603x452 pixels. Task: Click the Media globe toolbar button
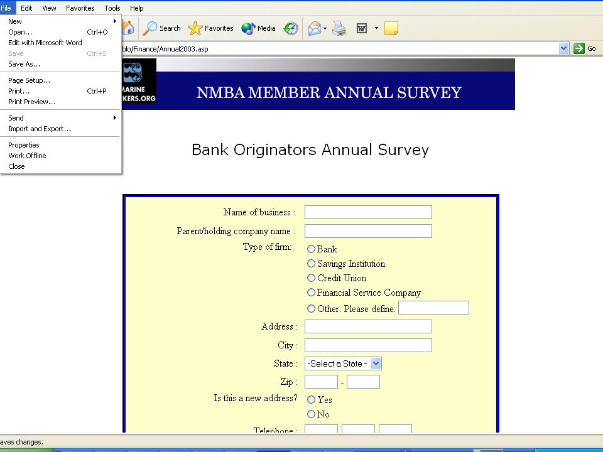click(258, 28)
